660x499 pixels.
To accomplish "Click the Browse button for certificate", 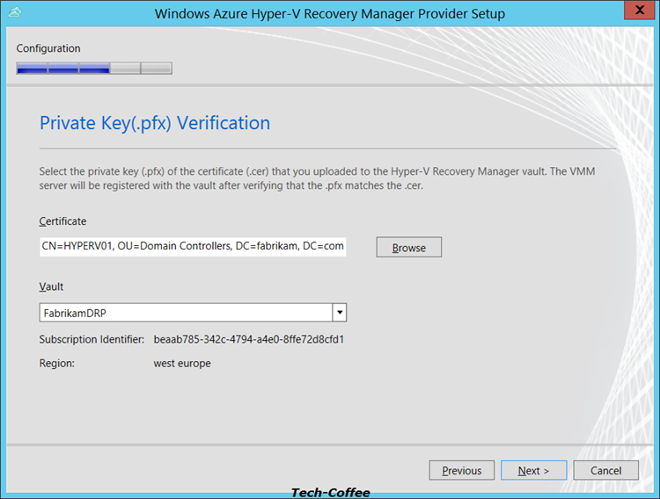I will (x=408, y=247).
